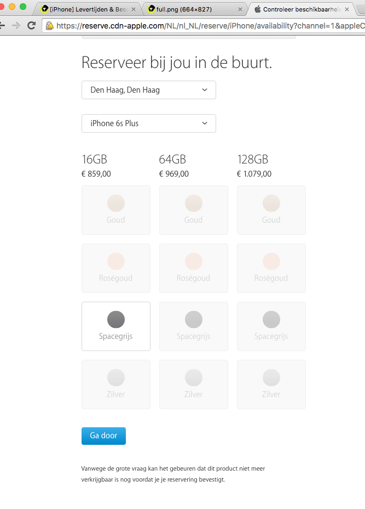Select 64GB Zilver option
365x509 pixels.
point(194,384)
